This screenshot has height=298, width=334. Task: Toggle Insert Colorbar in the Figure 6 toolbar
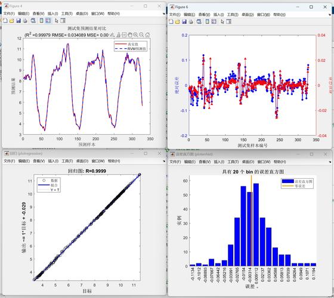click(x=208, y=21)
